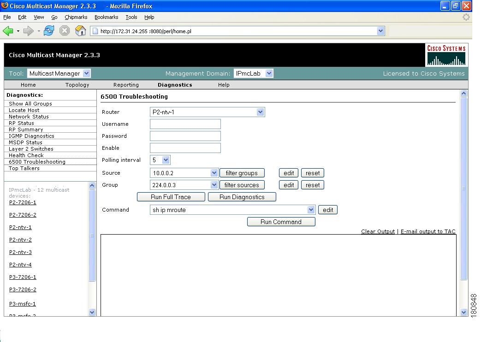Open the Source address dropdown
This screenshot has width=481, height=342.
214,173
